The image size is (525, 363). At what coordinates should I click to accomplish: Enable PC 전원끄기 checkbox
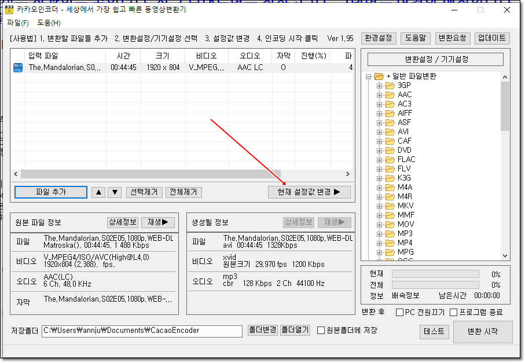[x=399, y=313]
